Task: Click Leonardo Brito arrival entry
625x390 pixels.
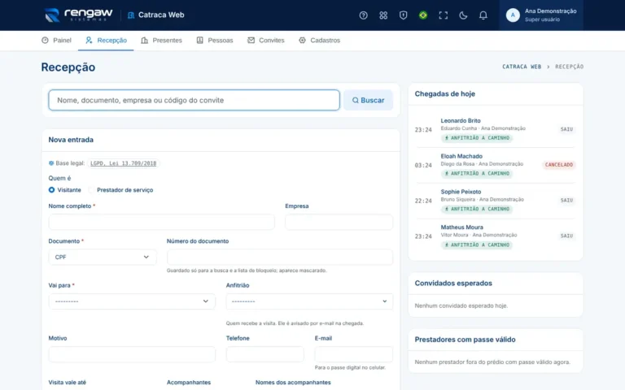Action: pyautogui.click(x=495, y=129)
